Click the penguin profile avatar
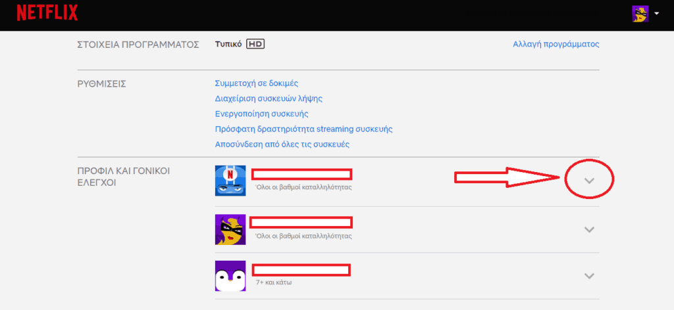The image size is (674, 310). pyautogui.click(x=230, y=276)
